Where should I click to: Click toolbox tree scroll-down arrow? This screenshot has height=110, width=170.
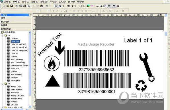coord(30,107)
